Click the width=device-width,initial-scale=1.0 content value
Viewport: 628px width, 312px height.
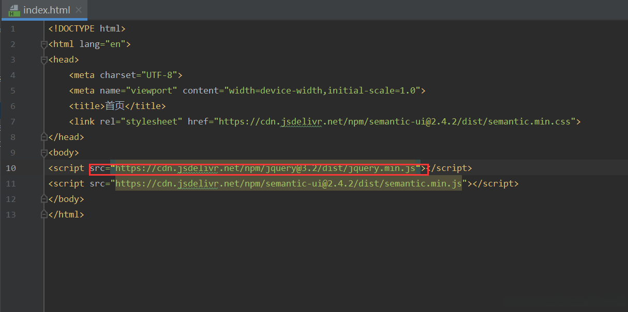(322, 91)
